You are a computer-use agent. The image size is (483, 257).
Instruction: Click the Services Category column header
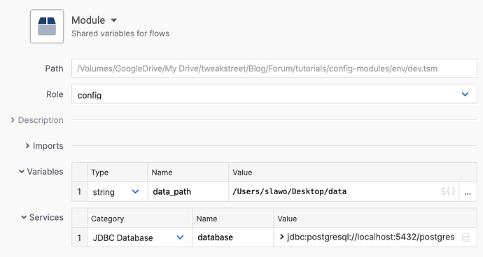pos(140,219)
